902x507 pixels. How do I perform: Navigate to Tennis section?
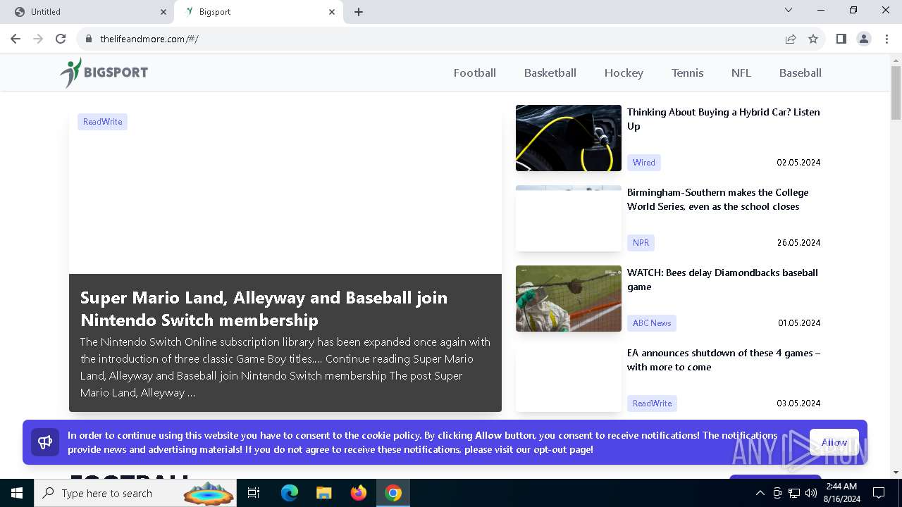tap(688, 73)
